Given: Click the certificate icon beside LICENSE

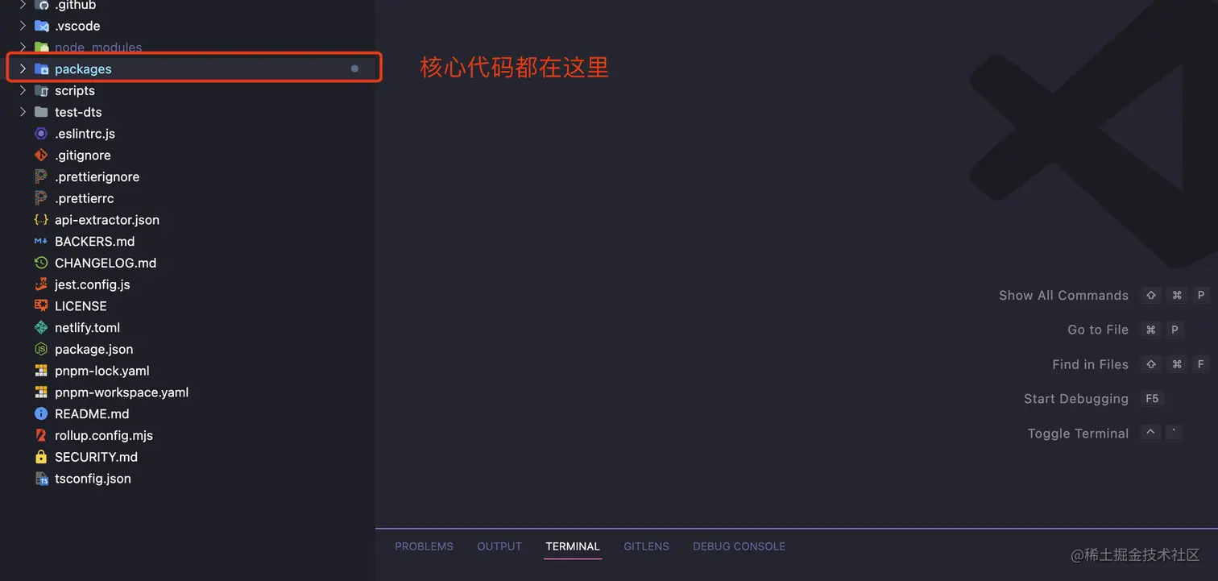Looking at the screenshot, I should (41, 306).
